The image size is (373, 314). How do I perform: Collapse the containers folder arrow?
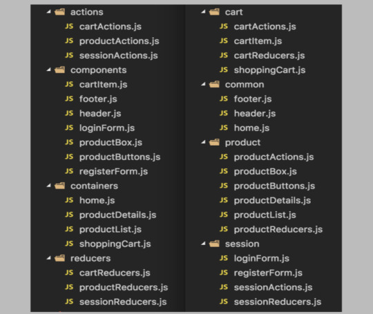[x=49, y=186]
